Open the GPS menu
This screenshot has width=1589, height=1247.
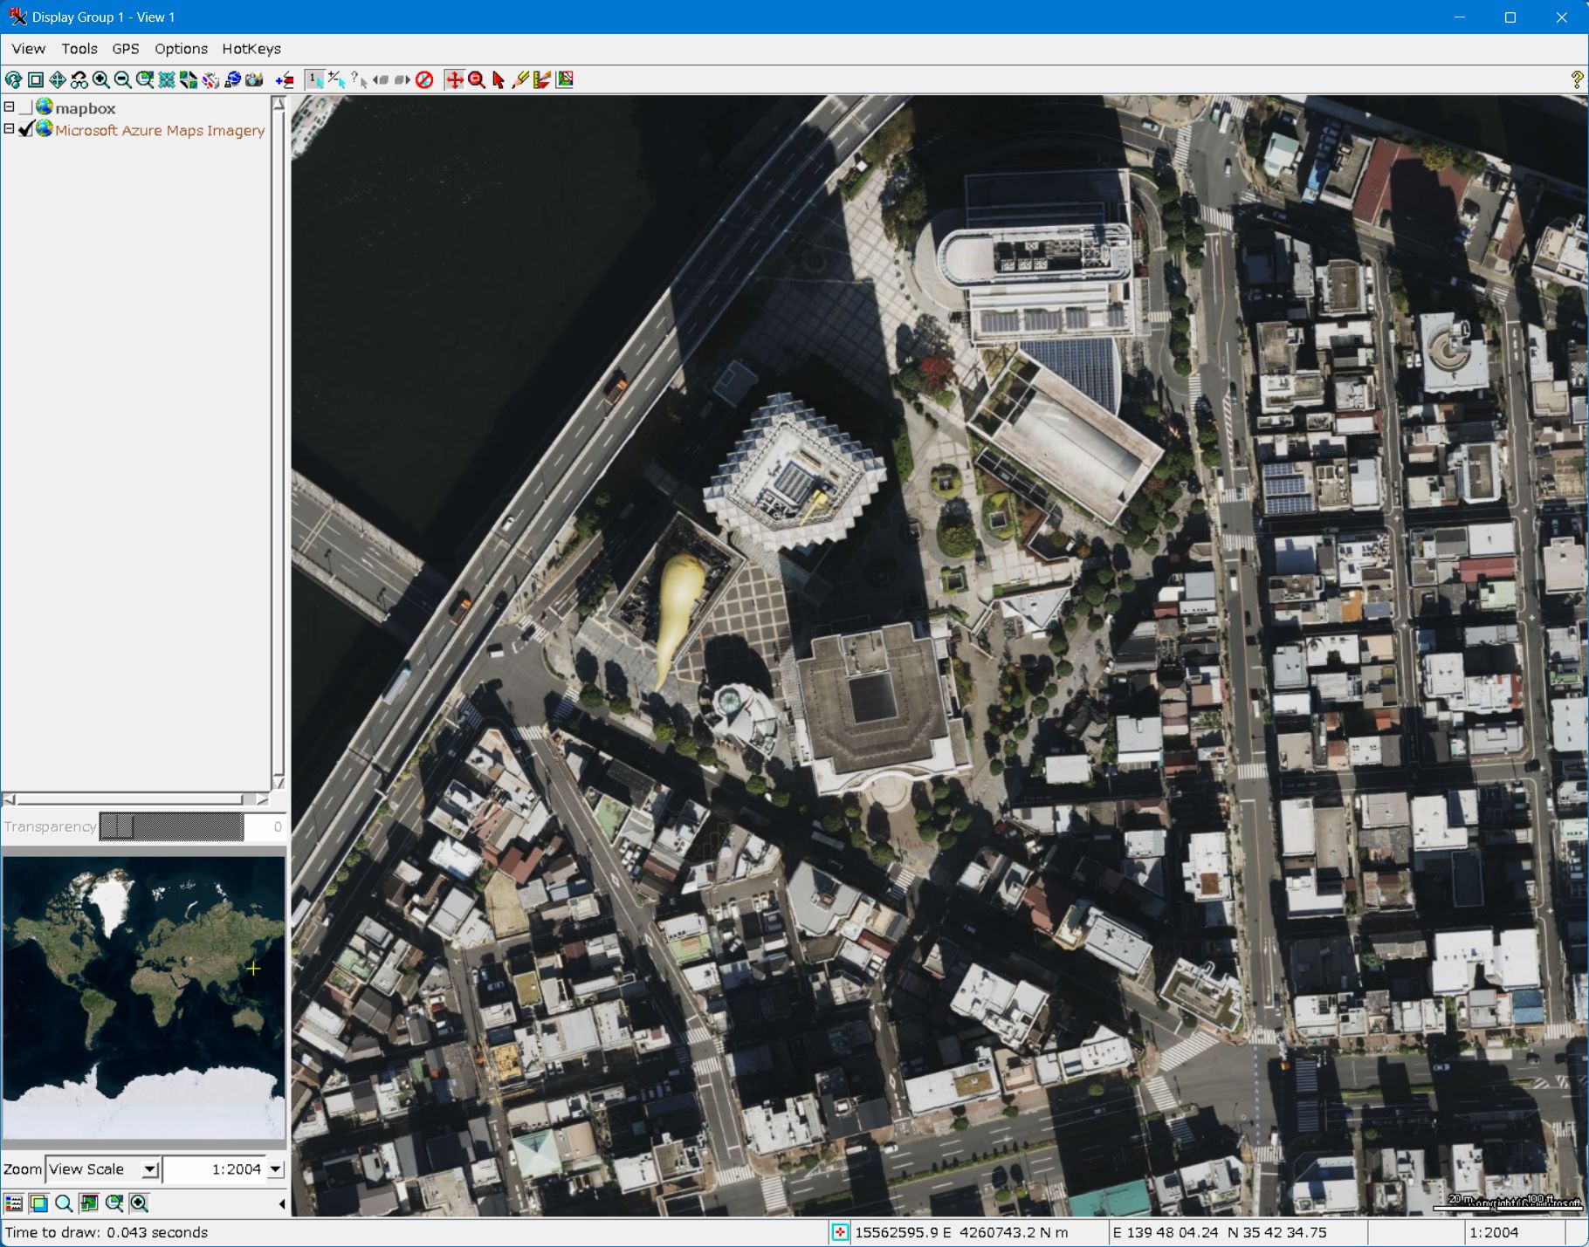pos(125,49)
